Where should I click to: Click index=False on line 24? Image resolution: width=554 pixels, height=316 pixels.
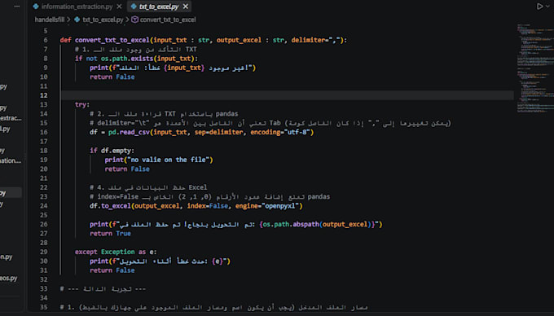208,206
